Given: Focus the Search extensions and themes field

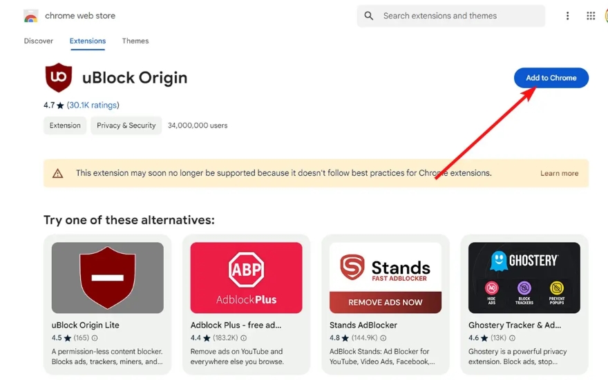Looking at the screenshot, I should tap(456, 16).
